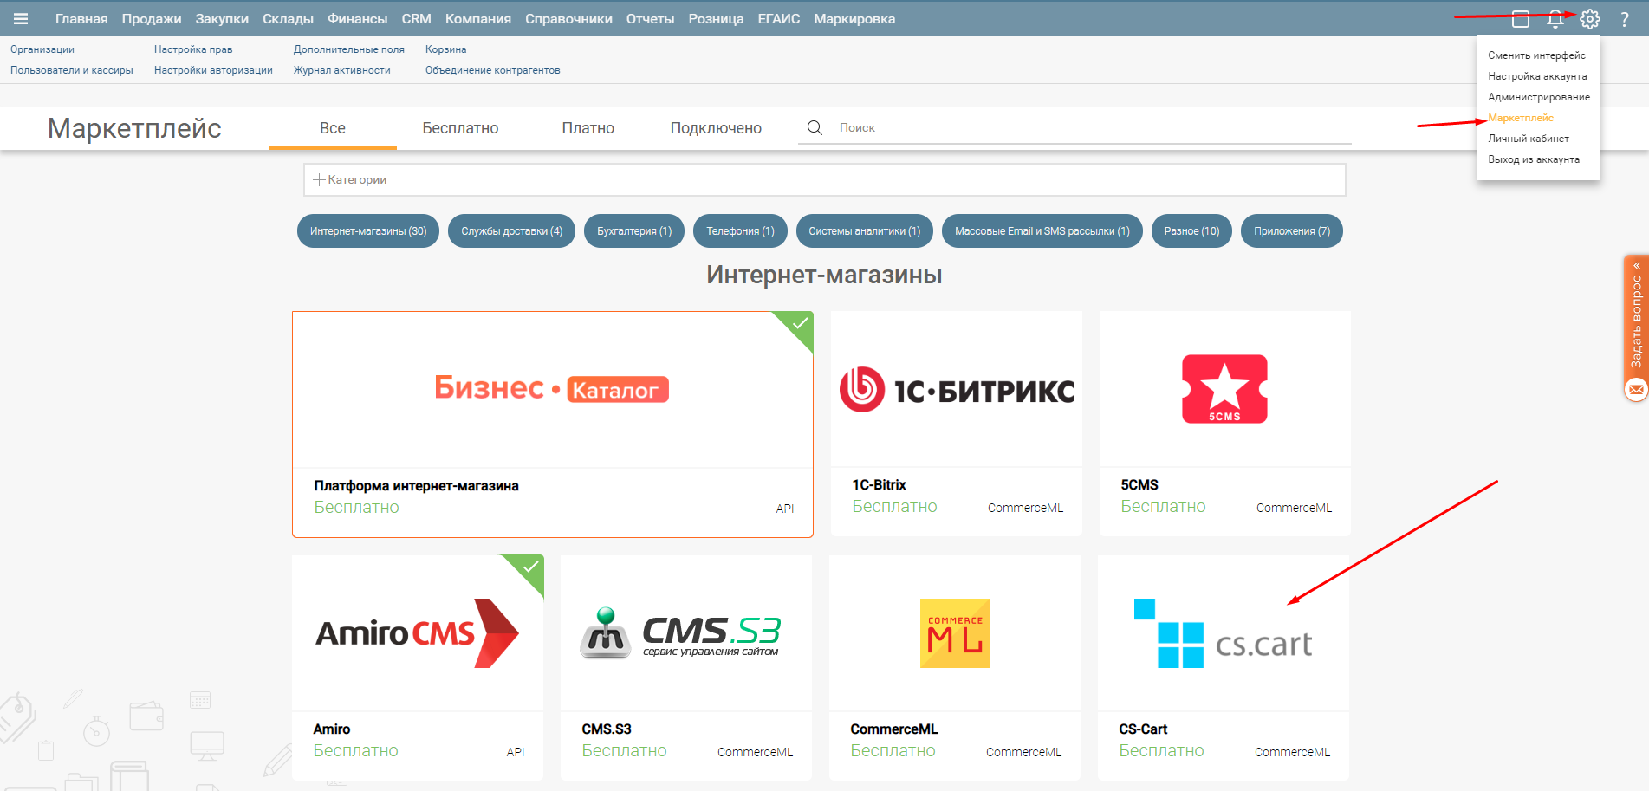Filter by Системы аналитики (1) category
The image size is (1649, 791).
[865, 231]
